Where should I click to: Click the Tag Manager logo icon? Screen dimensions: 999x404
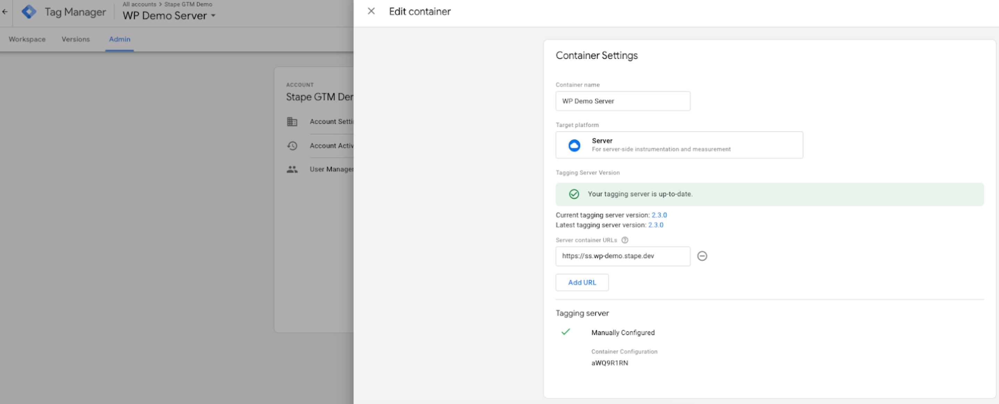click(x=29, y=12)
